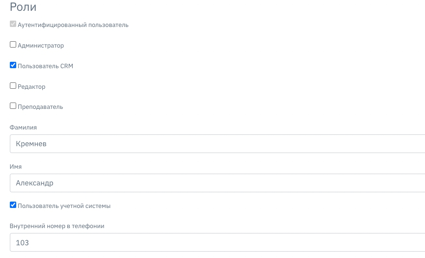Click the Роли section heading
The width and height of the screenshot is (425, 258).
coord(23,7)
